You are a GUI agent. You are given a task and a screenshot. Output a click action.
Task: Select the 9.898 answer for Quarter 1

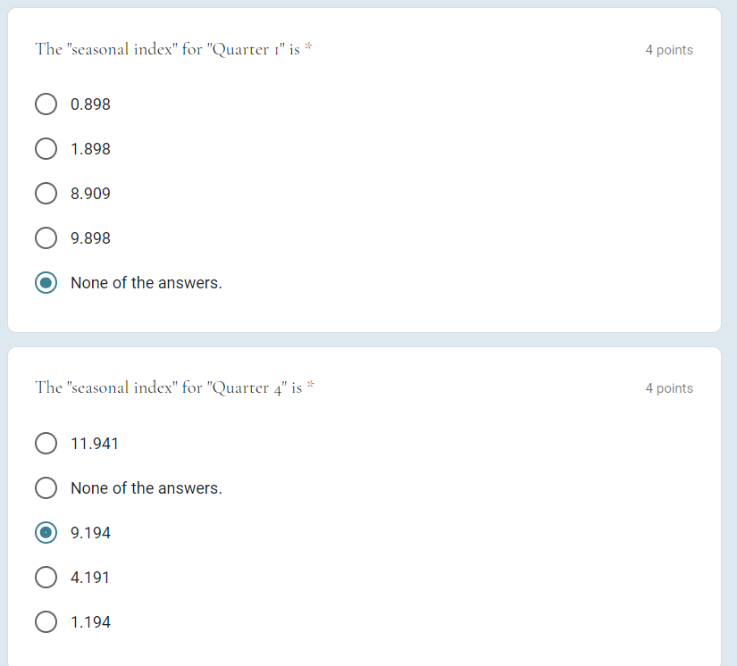coord(46,237)
